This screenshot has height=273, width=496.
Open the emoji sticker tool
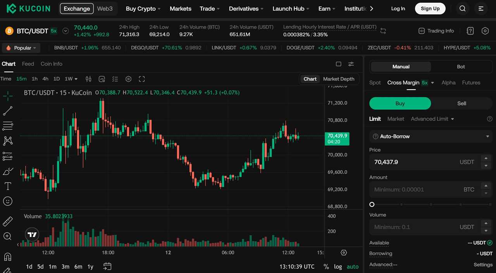8,201
